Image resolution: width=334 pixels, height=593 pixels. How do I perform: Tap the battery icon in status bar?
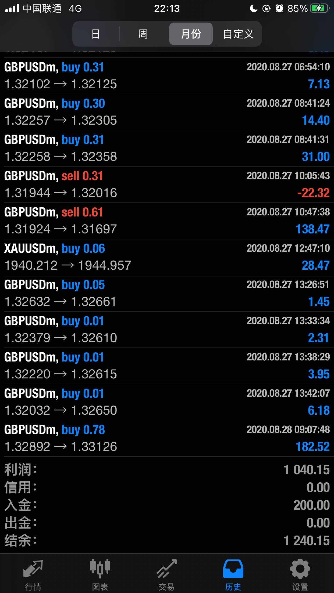tap(319, 9)
